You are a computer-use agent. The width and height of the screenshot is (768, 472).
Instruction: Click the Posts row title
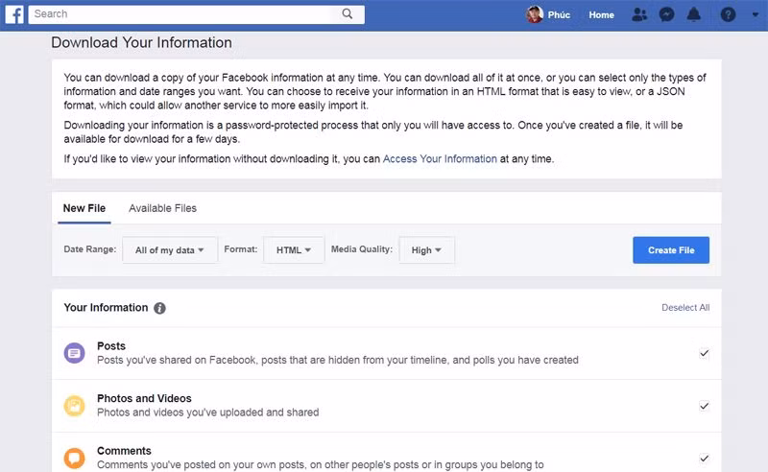coord(111,345)
